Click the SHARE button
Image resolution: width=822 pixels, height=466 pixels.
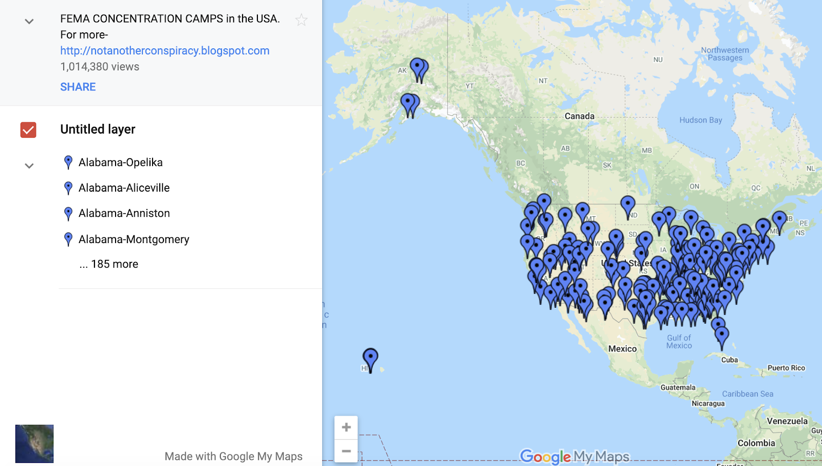pyautogui.click(x=78, y=87)
